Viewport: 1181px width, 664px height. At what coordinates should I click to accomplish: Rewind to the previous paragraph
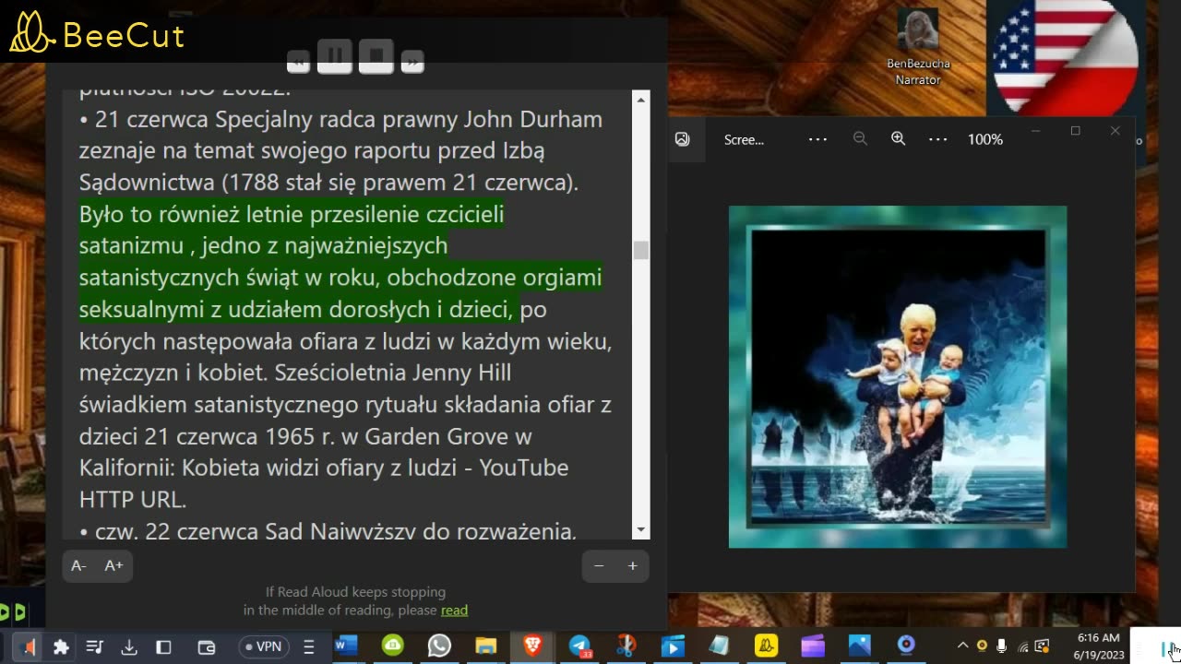point(298,62)
